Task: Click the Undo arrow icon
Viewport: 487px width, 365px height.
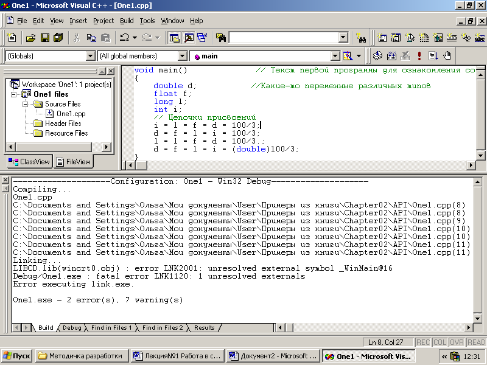Action: pyautogui.click(x=125, y=38)
